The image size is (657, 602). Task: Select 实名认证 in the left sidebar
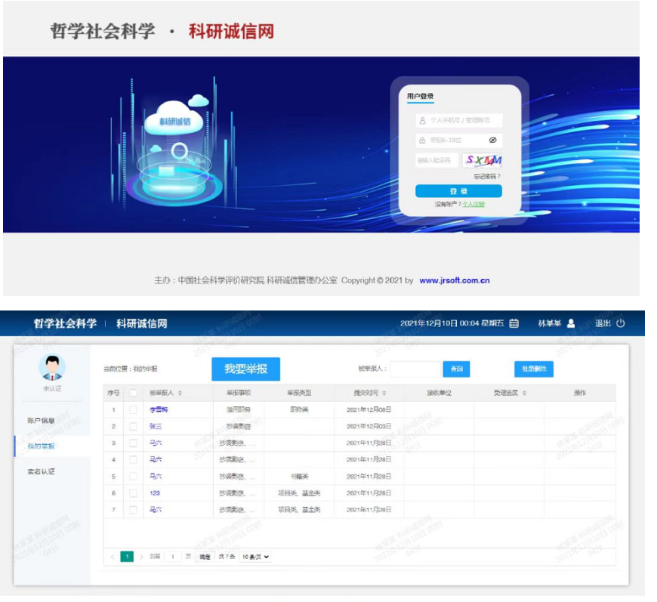pyautogui.click(x=41, y=472)
